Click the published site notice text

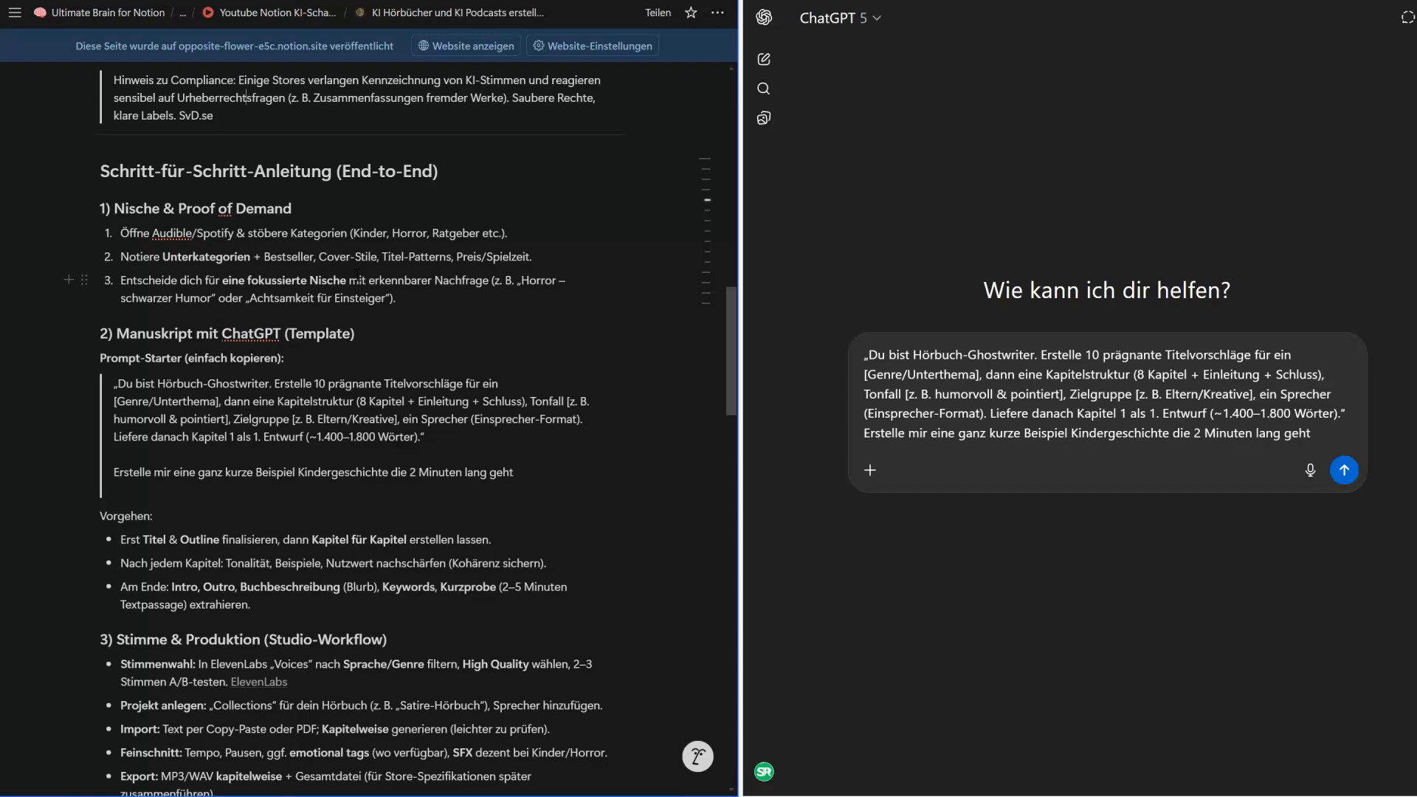235,46
